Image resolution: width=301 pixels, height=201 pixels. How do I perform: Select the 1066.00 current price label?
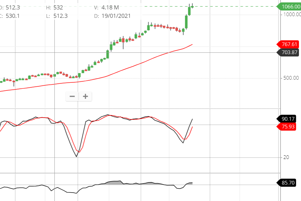tap(289, 6)
